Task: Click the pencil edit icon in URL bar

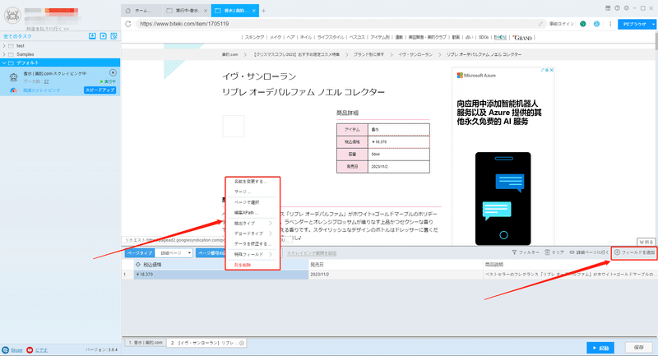Action: (540, 24)
